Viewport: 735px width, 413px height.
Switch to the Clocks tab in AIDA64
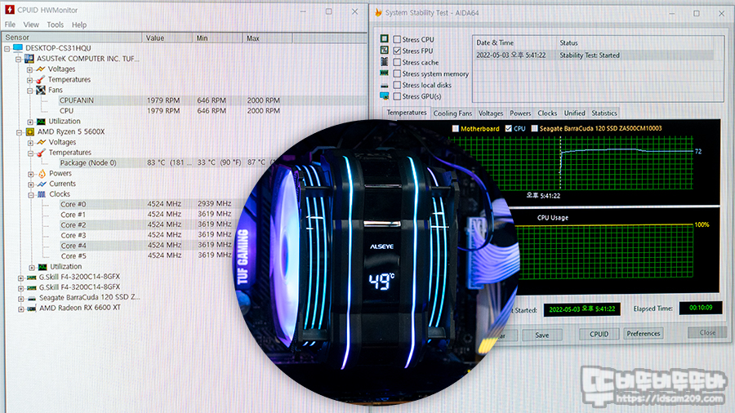547,113
